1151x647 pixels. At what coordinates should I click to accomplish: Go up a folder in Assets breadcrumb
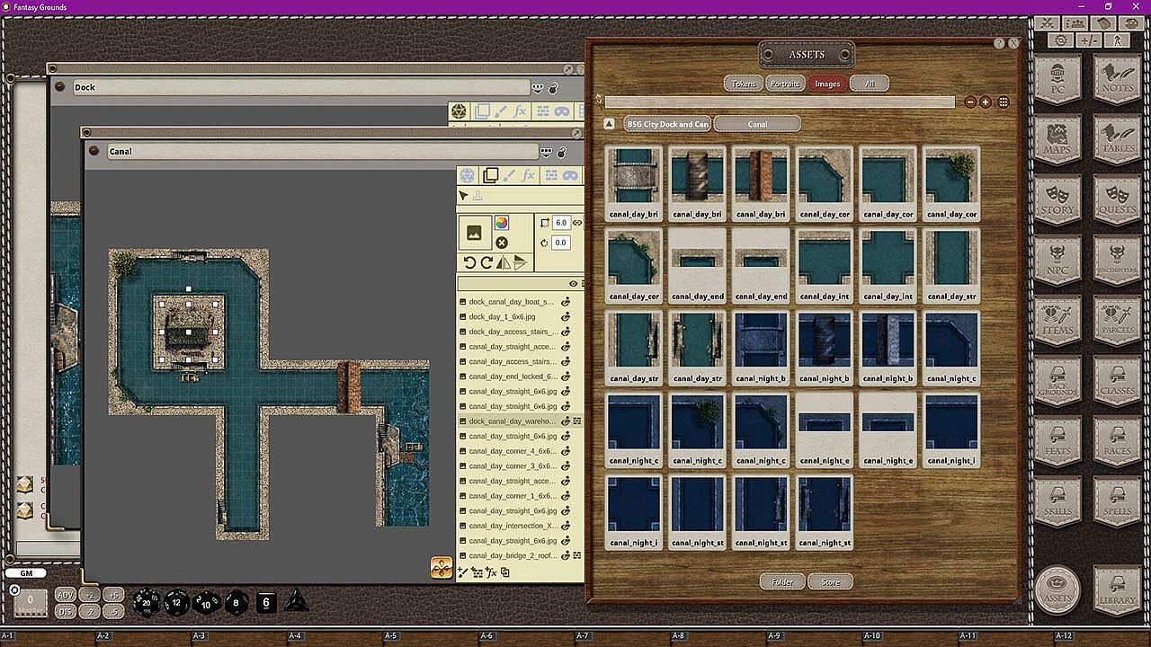[x=609, y=124]
